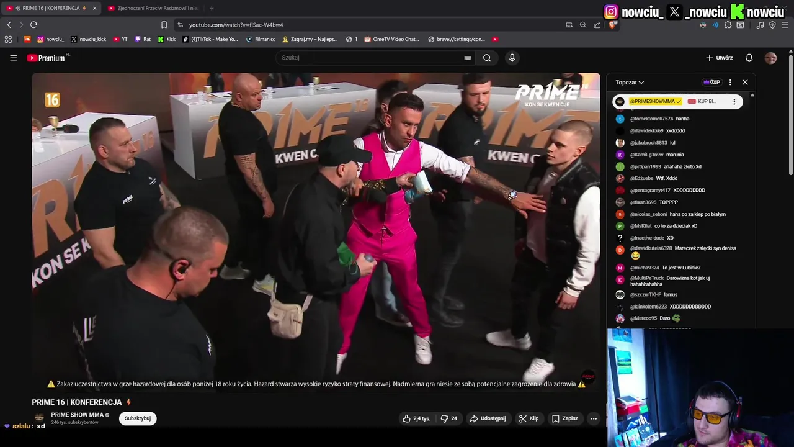Click the youtube.com address bar URL
This screenshot has width=794, height=447.
click(236, 25)
